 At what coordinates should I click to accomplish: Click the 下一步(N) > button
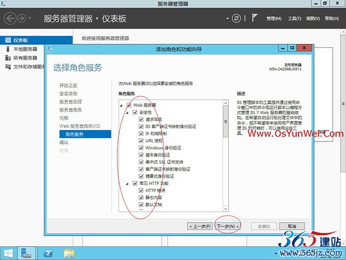(x=228, y=226)
